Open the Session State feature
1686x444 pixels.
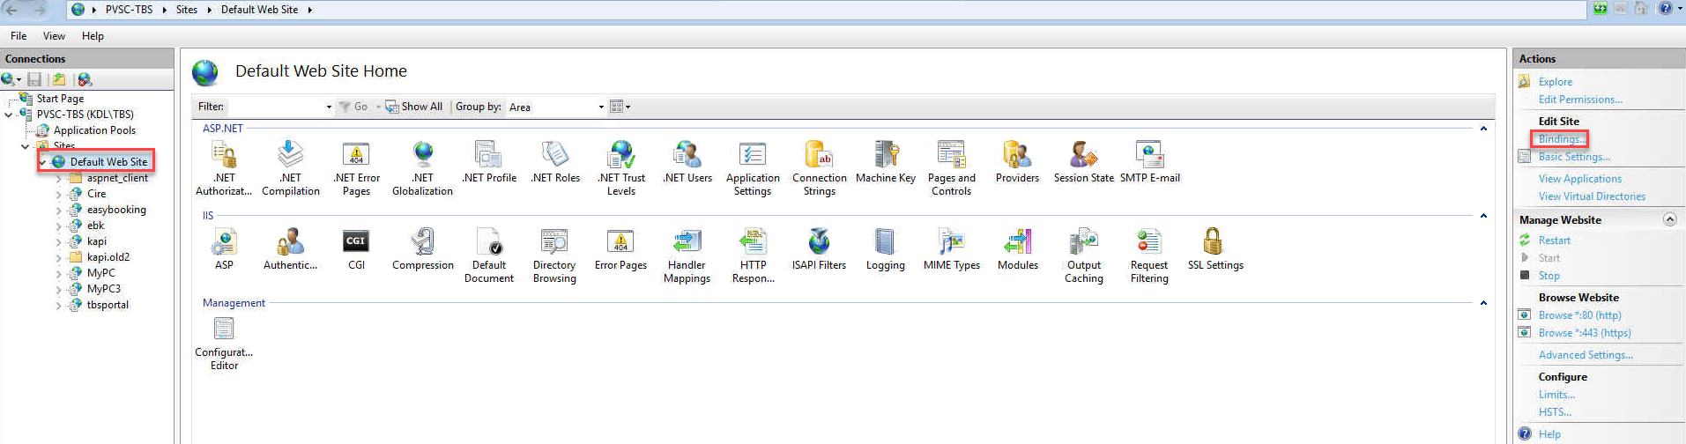[x=1083, y=155]
